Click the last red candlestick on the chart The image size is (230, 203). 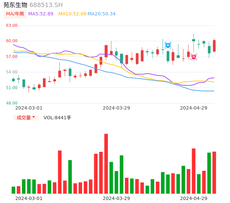click(214, 46)
